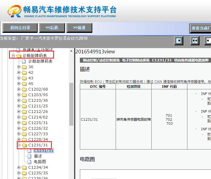Click the 当前车型 vehicle info text
211x179 pixels.
[x=44, y=38]
